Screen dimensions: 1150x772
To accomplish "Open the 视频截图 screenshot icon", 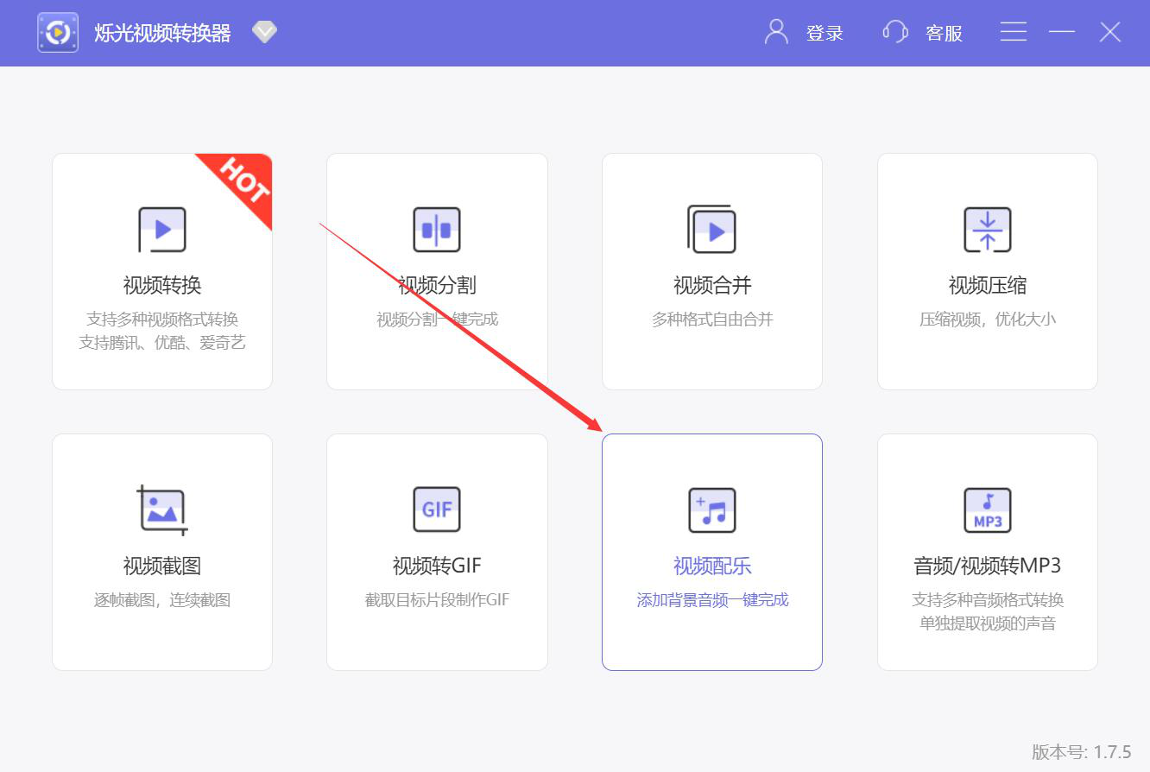I will 162,510.
